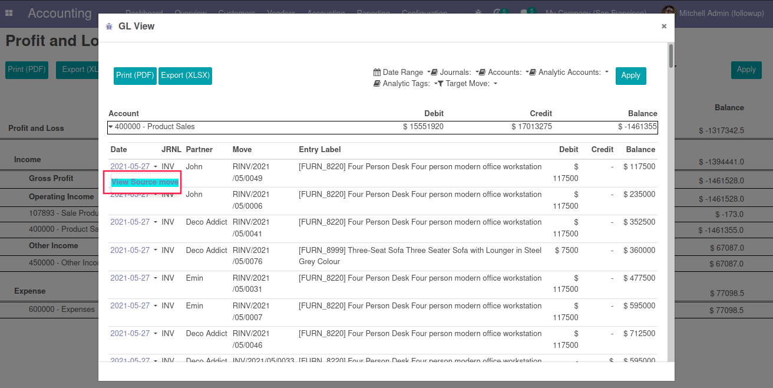Viewport: 773px width, 388px height.
Task: Open dropdown caret beside date for RINV/2021/05/0076
Action: click(x=156, y=251)
